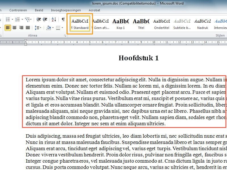The height and width of the screenshot is (170, 227).
Task: Toggle justify text alignment
Action: (28, 27)
